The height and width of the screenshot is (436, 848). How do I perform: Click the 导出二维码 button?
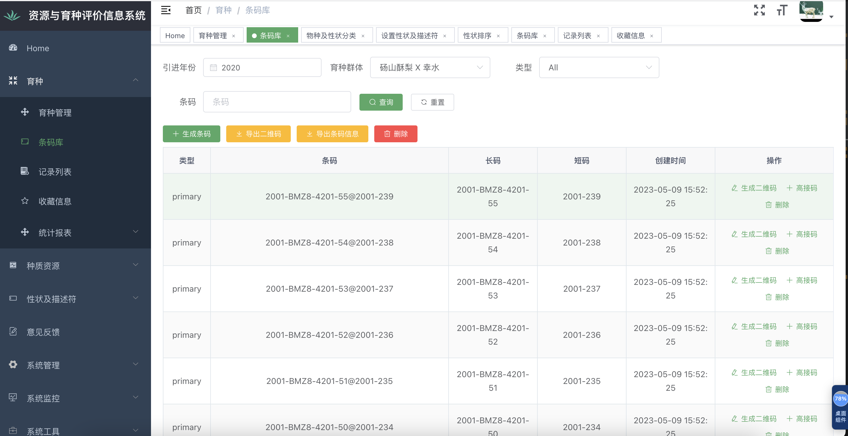[258, 133]
